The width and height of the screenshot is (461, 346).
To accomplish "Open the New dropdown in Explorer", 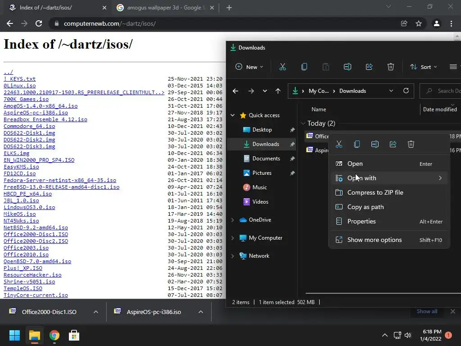I will [x=249, y=67].
